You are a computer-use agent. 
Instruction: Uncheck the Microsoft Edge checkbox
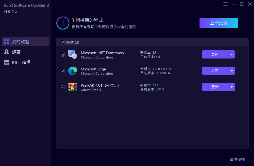pyautogui.click(x=63, y=71)
